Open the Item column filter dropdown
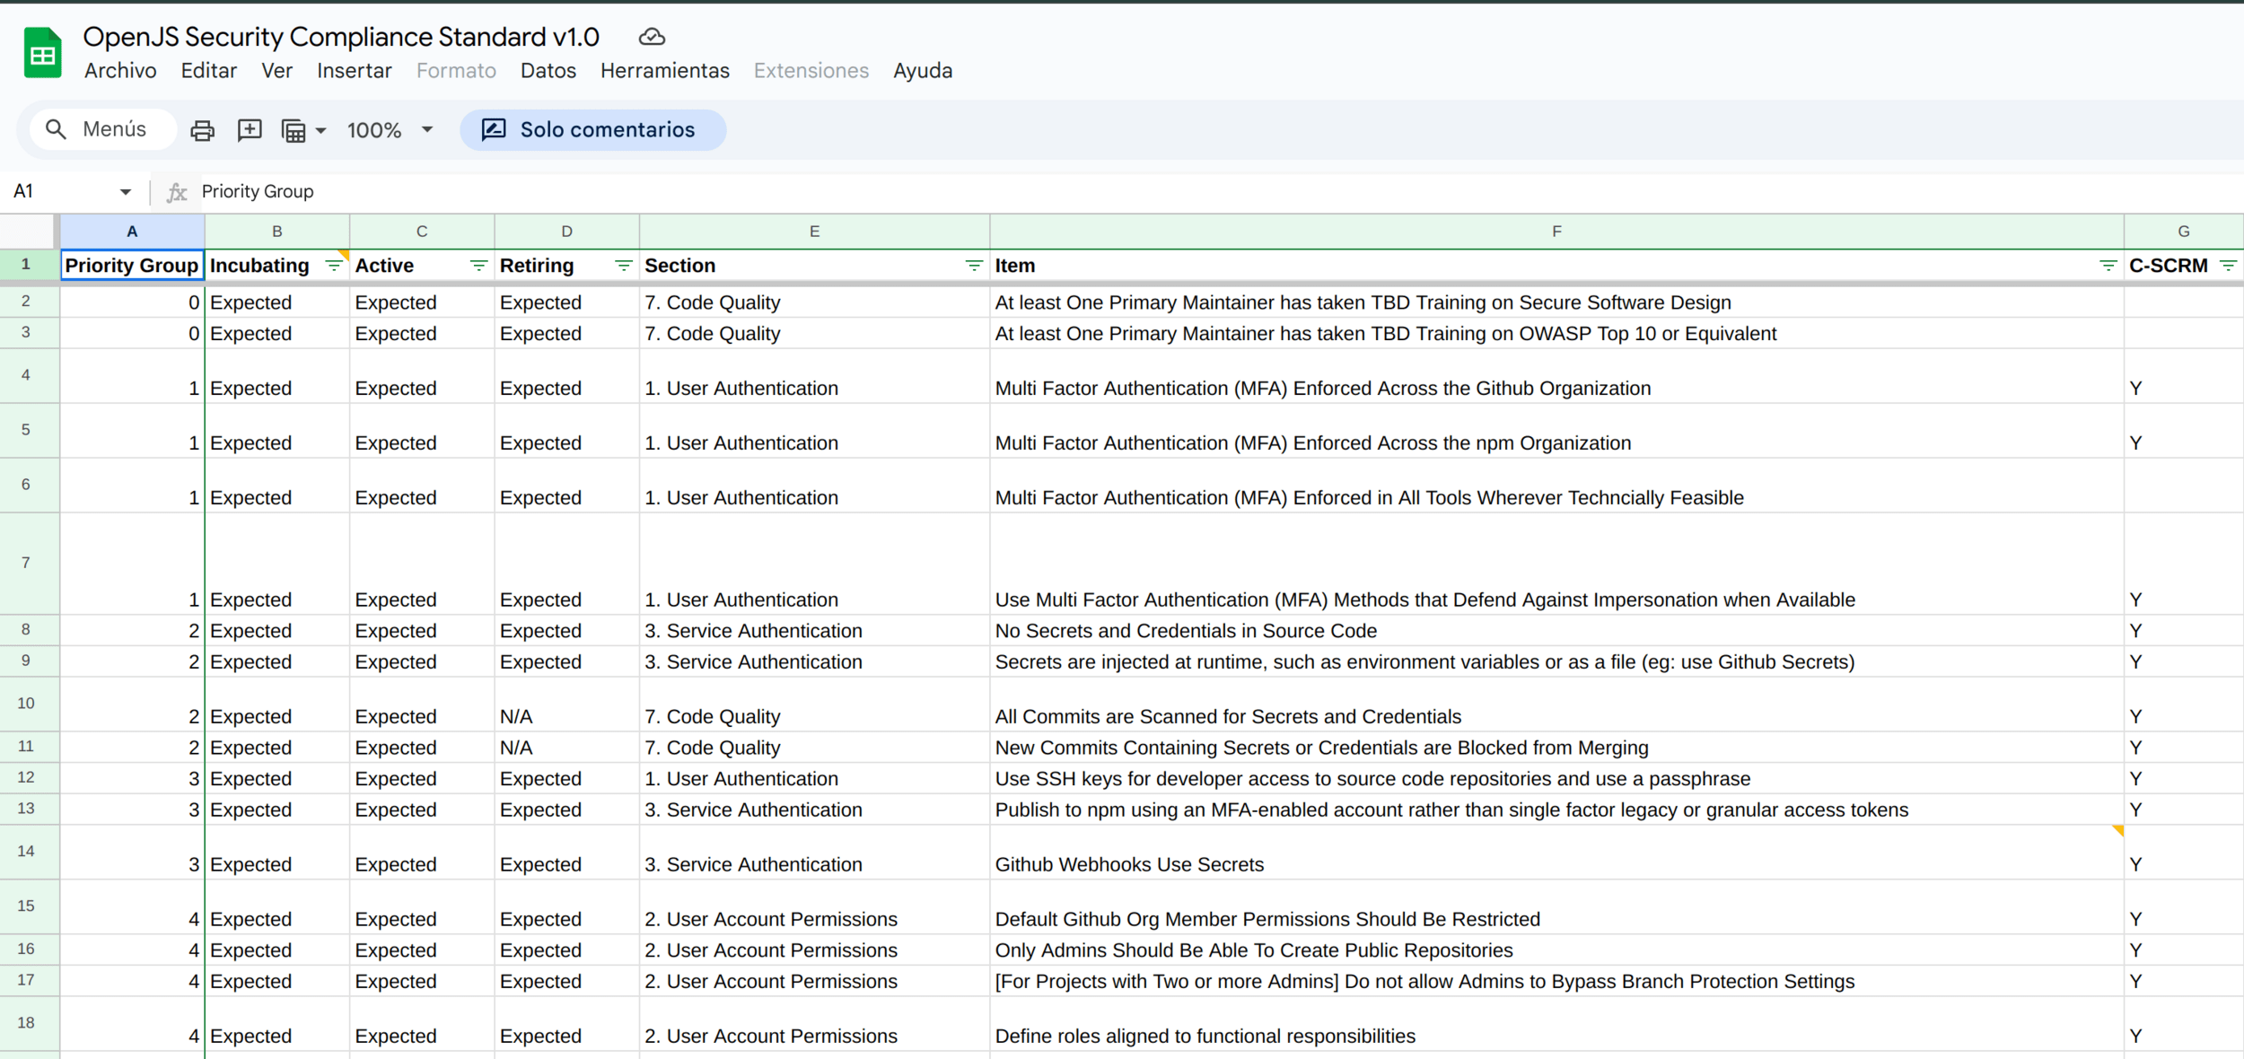Viewport: 2244px width, 1059px height. 2108,266
